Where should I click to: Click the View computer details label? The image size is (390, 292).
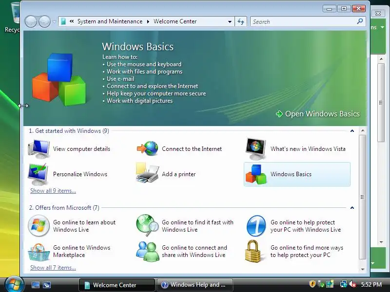pos(81,149)
